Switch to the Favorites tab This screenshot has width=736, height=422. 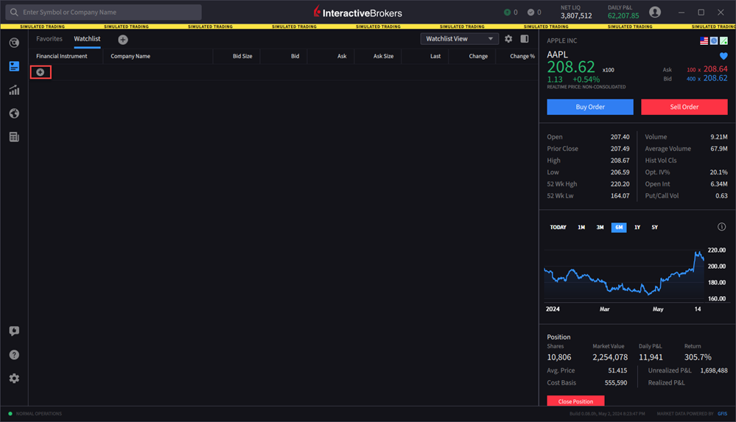(x=49, y=39)
